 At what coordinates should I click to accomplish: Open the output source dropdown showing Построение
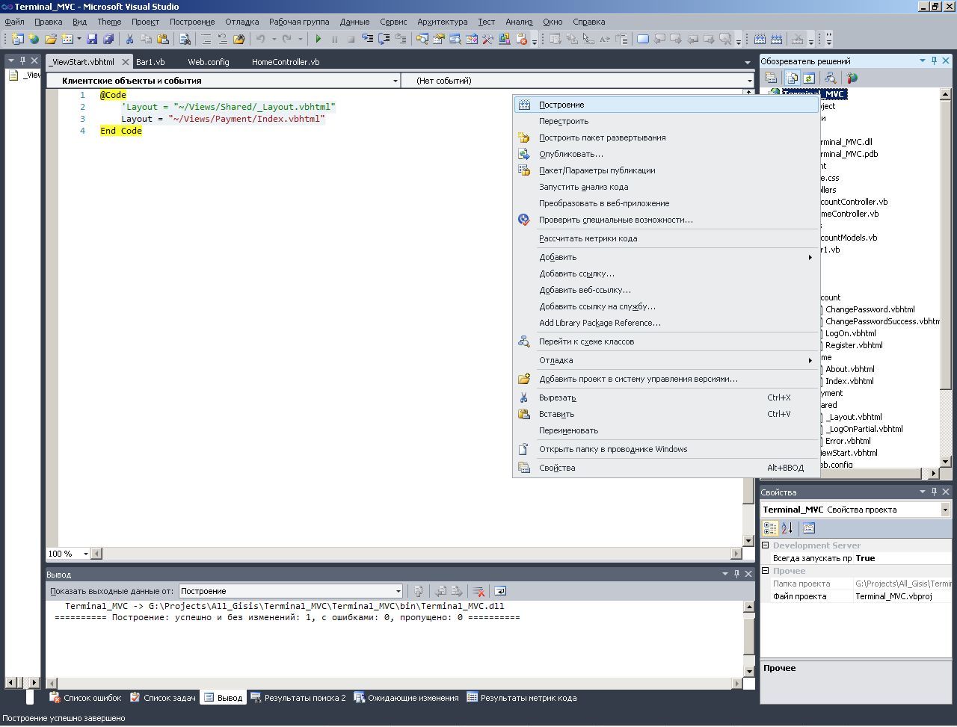click(291, 591)
